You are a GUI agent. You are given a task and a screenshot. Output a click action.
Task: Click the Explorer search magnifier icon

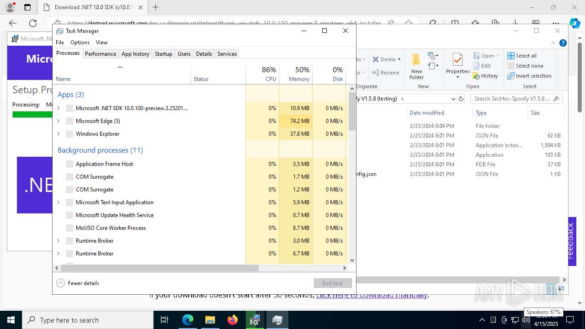click(x=556, y=99)
